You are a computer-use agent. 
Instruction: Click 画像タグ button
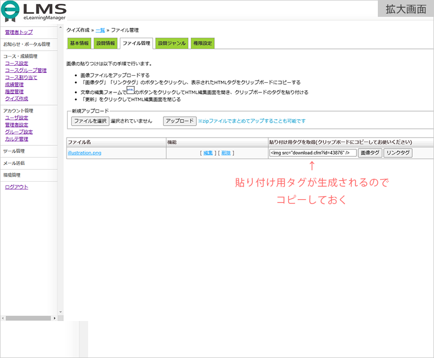pos(370,153)
